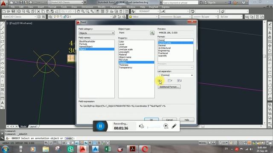Open the Dimension menu
This screenshot has width=273, height=153.
click(87, 7)
